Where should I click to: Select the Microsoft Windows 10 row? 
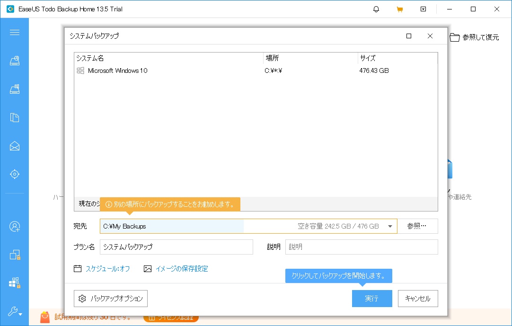click(256, 70)
